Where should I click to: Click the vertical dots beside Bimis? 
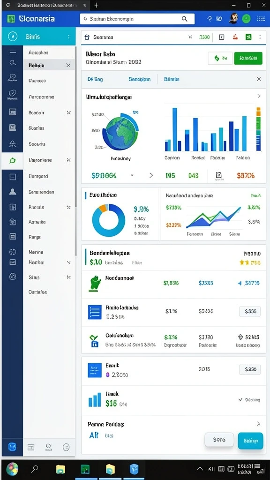69,37
